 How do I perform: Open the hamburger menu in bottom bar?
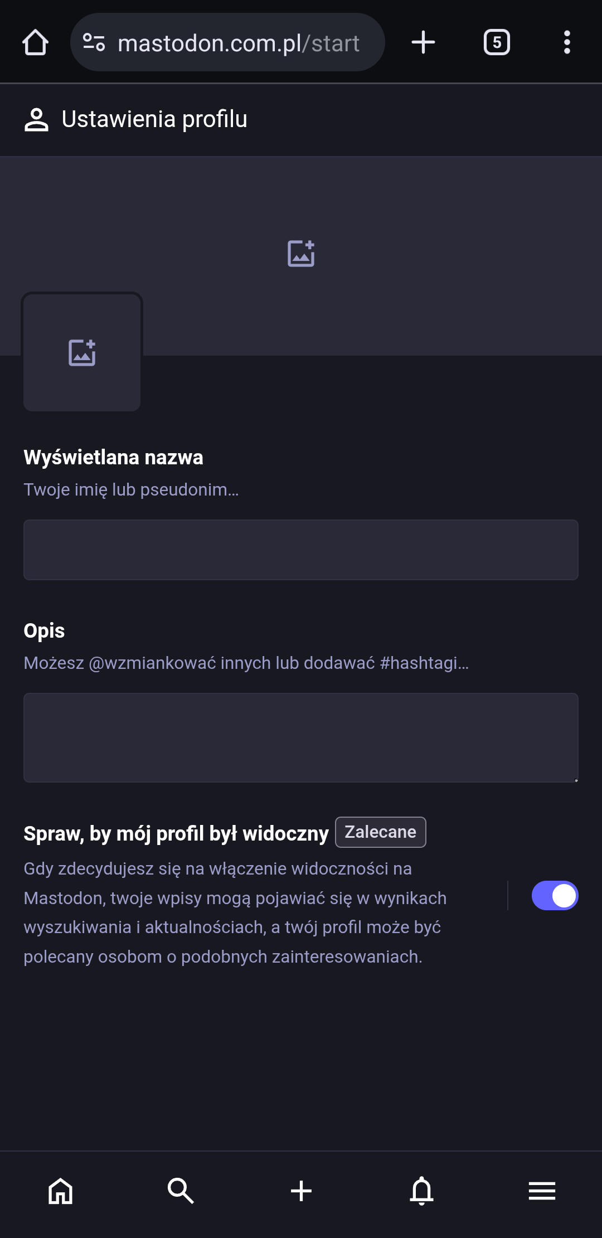point(542,1191)
